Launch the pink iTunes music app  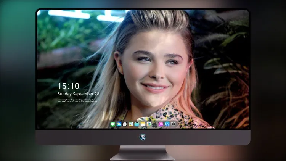click(x=161, y=124)
